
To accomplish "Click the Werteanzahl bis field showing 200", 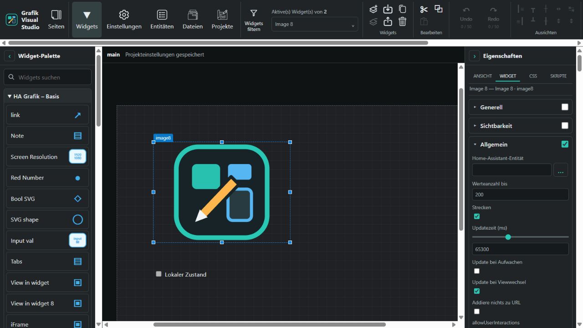I will coord(521,195).
